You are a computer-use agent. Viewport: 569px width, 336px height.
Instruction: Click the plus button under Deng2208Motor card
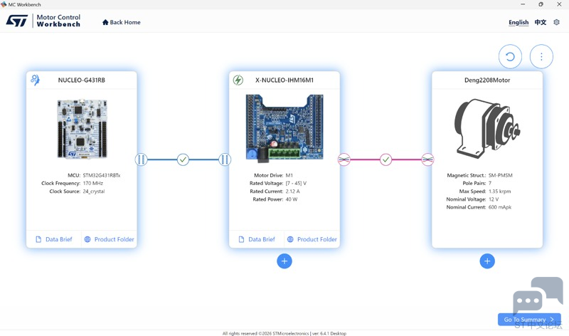pos(487,261)
